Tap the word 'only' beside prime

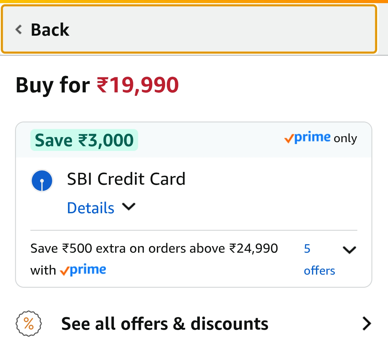[345, 138]
